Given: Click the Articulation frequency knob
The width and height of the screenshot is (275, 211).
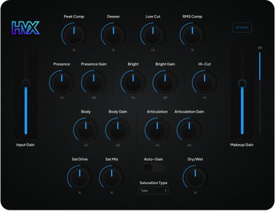Looking at the screenshot, I should pyautogui.click(x=157, y=130).
